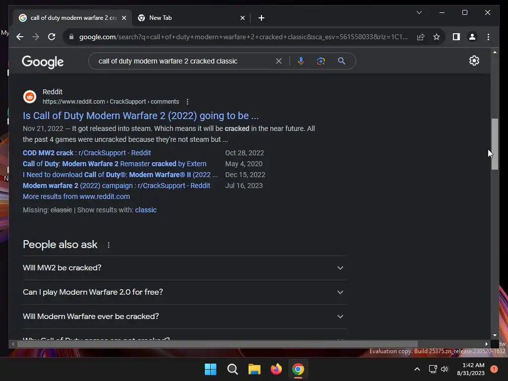Clear the Google search box text
The image size is (508, 381).
tap(279, 61)
